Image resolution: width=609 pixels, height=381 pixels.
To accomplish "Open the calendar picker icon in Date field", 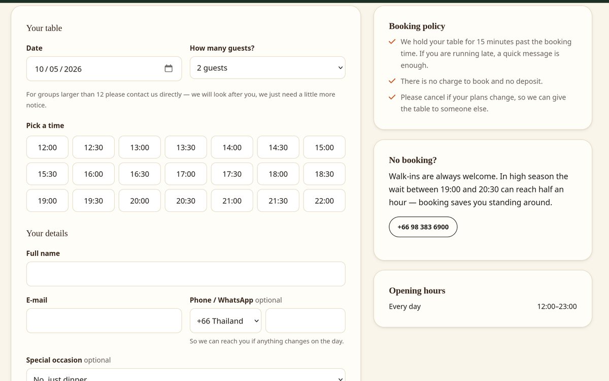I will (x=168, y=69).
